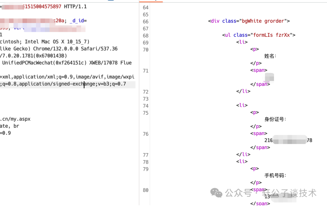This screenshot has height=206, width=327.
Task: Click line number 70 in the gutter
Action: click(146, 50)
